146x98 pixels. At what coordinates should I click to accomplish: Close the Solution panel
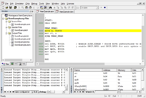click(32, 11)
